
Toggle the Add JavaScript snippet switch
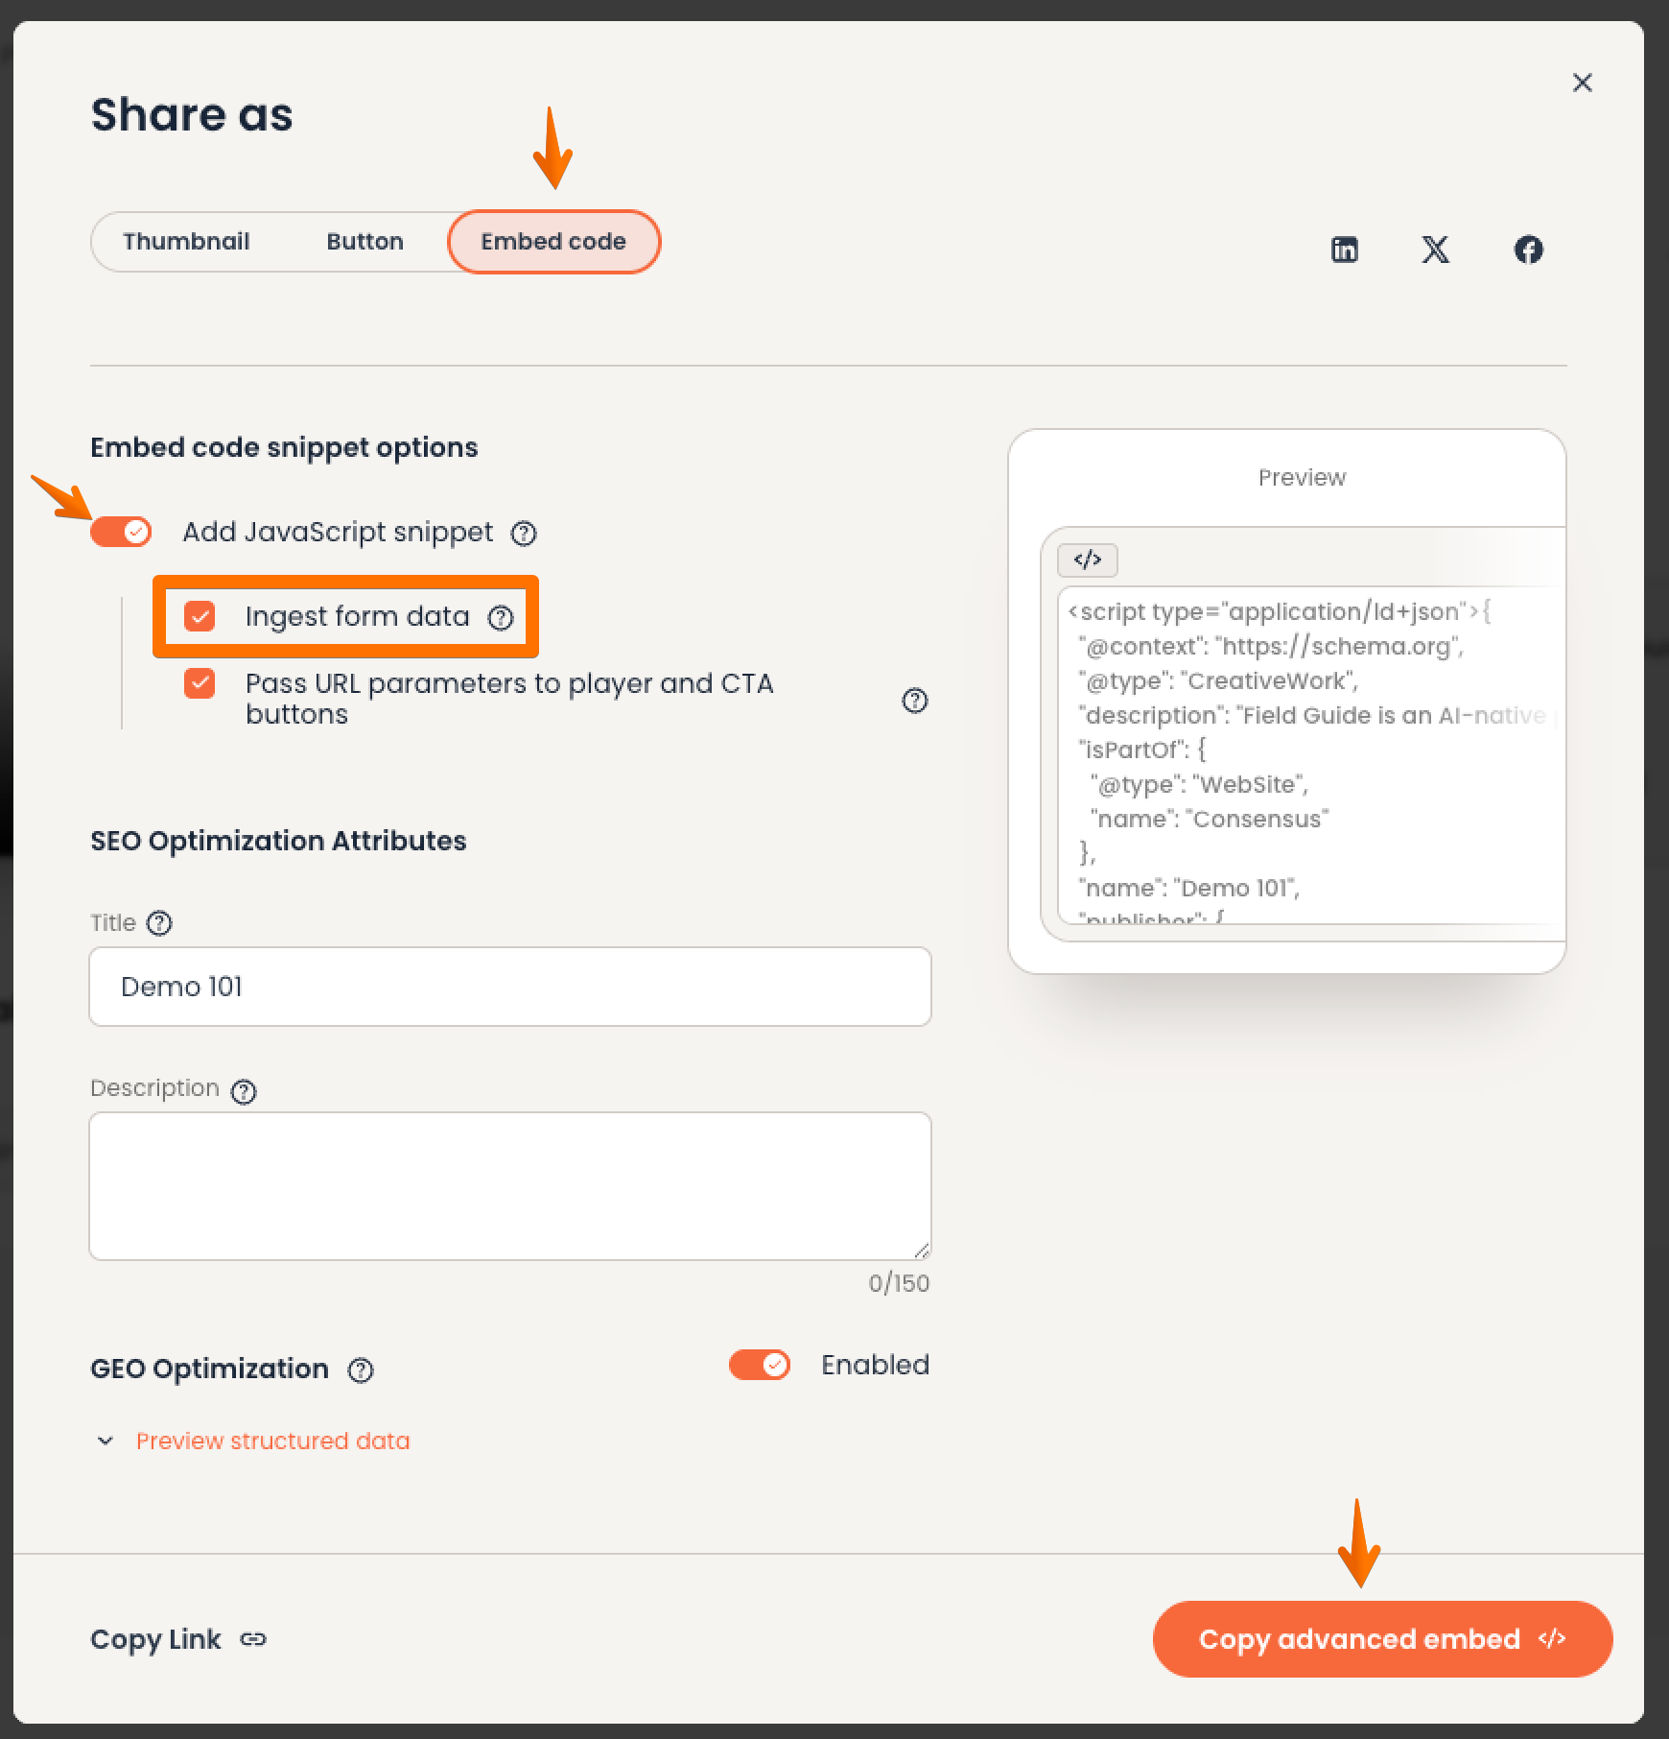(121, 532)
